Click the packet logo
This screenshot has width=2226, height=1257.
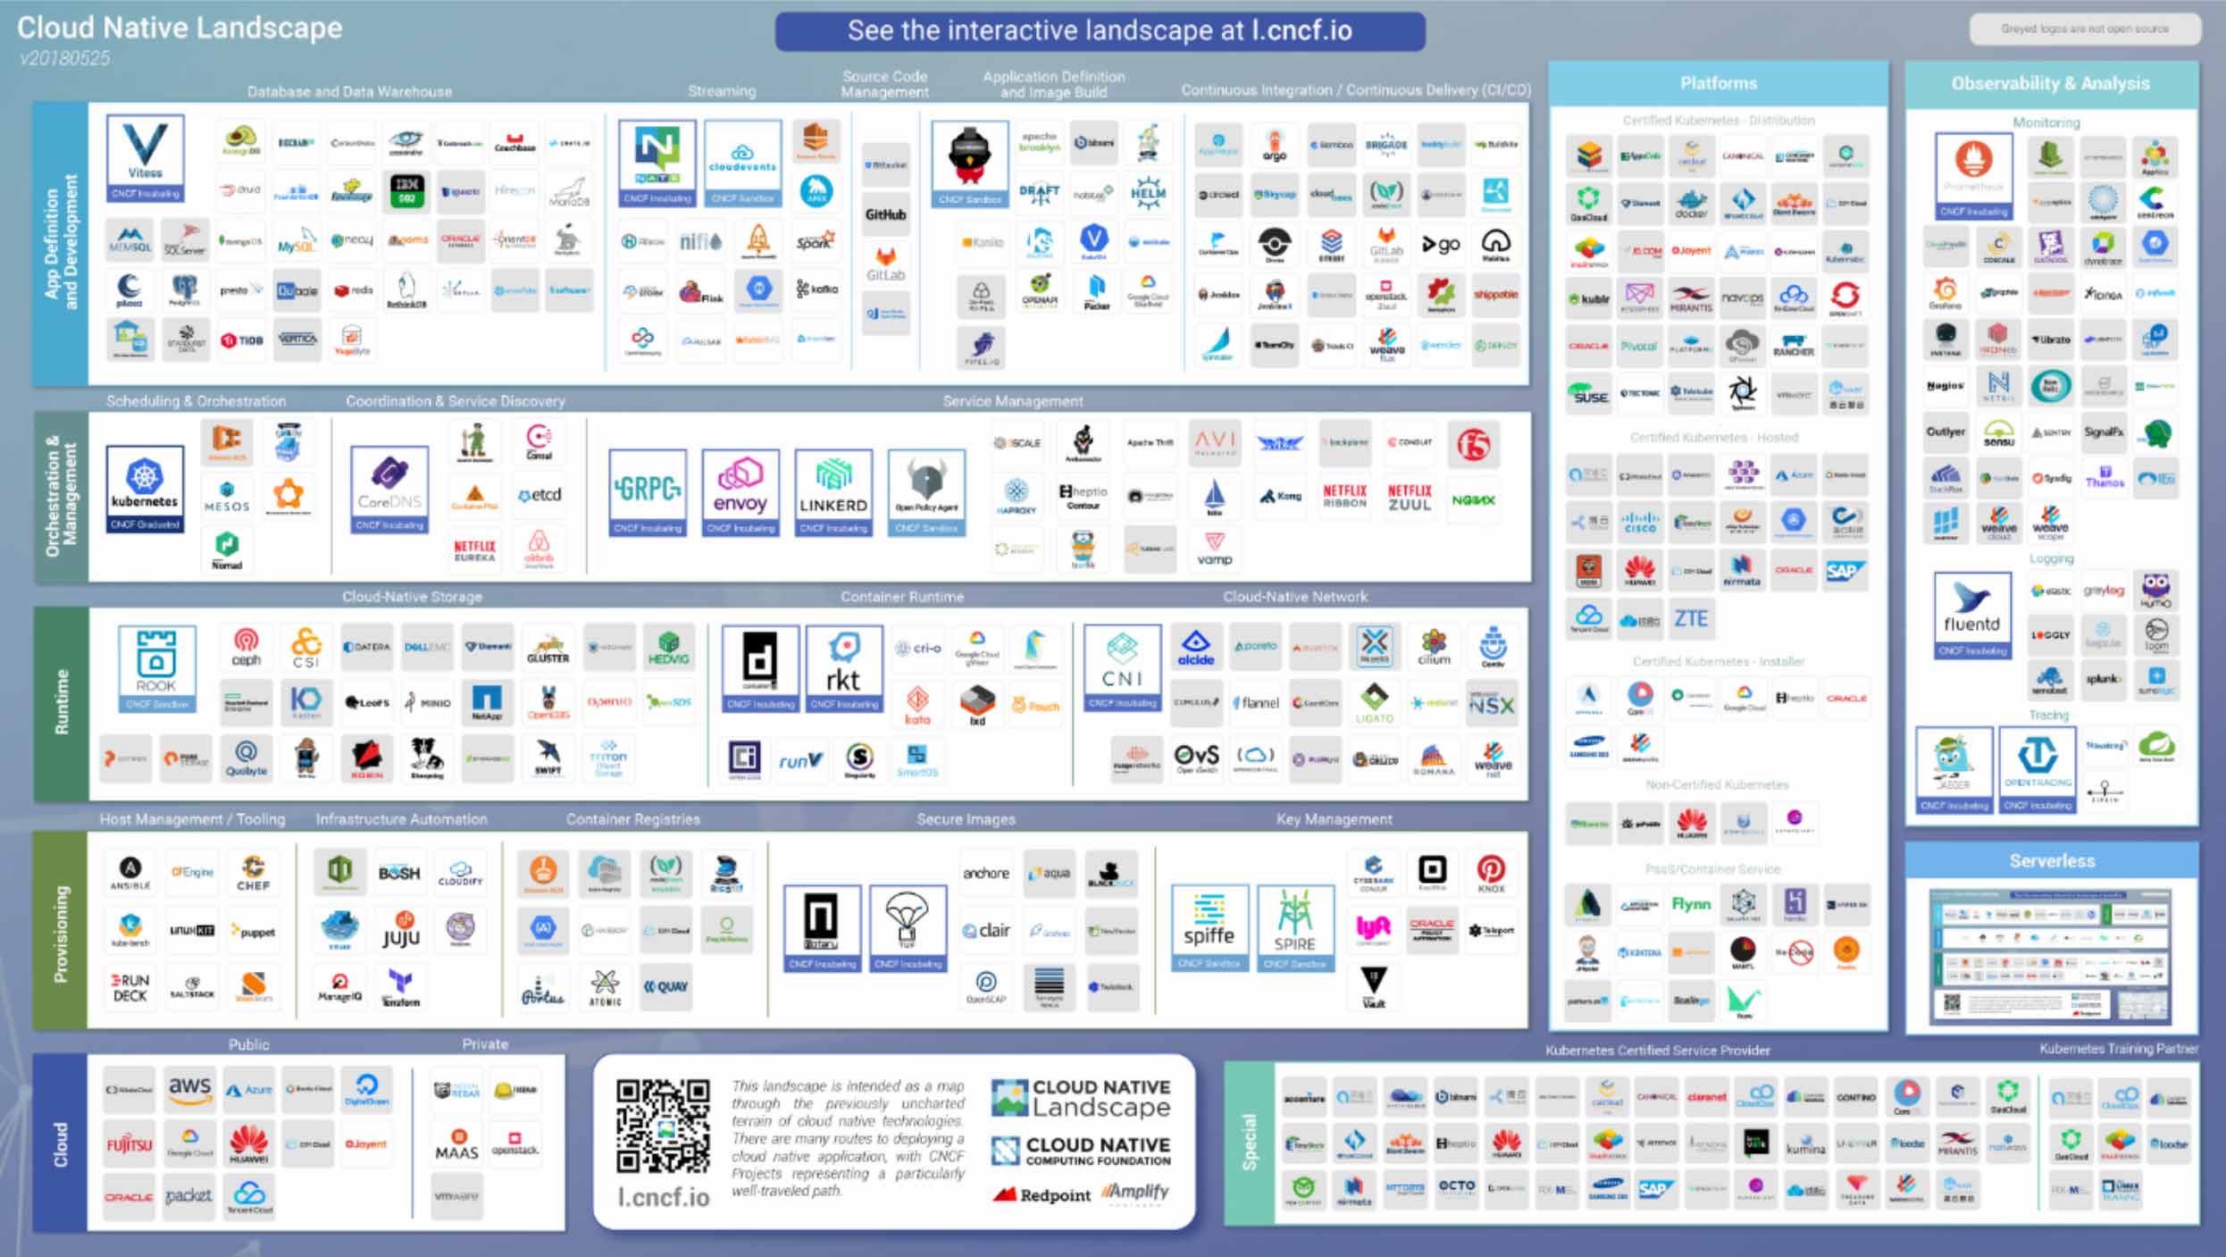[189, 1197]
